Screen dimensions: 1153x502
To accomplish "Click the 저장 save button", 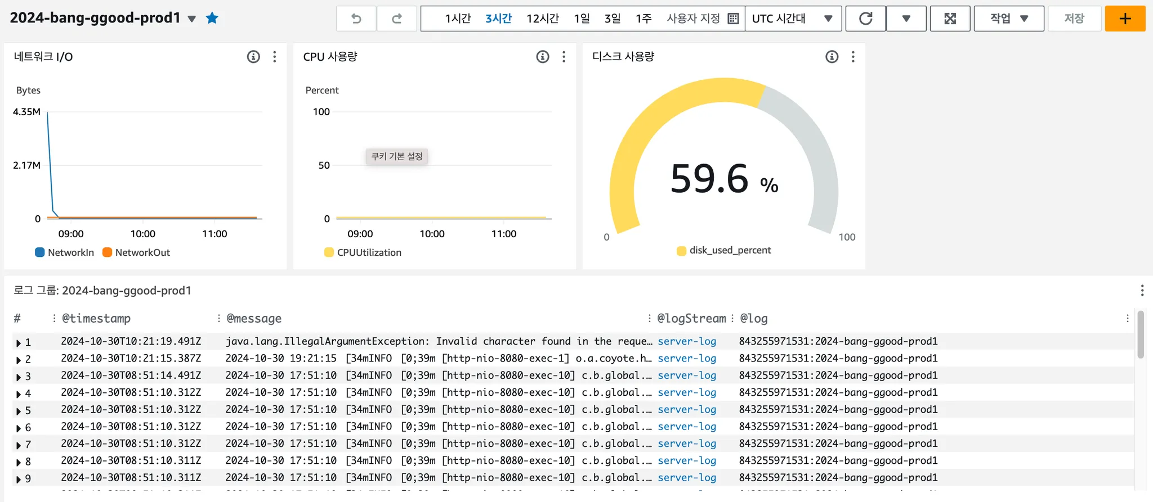I will [1074, 19].
